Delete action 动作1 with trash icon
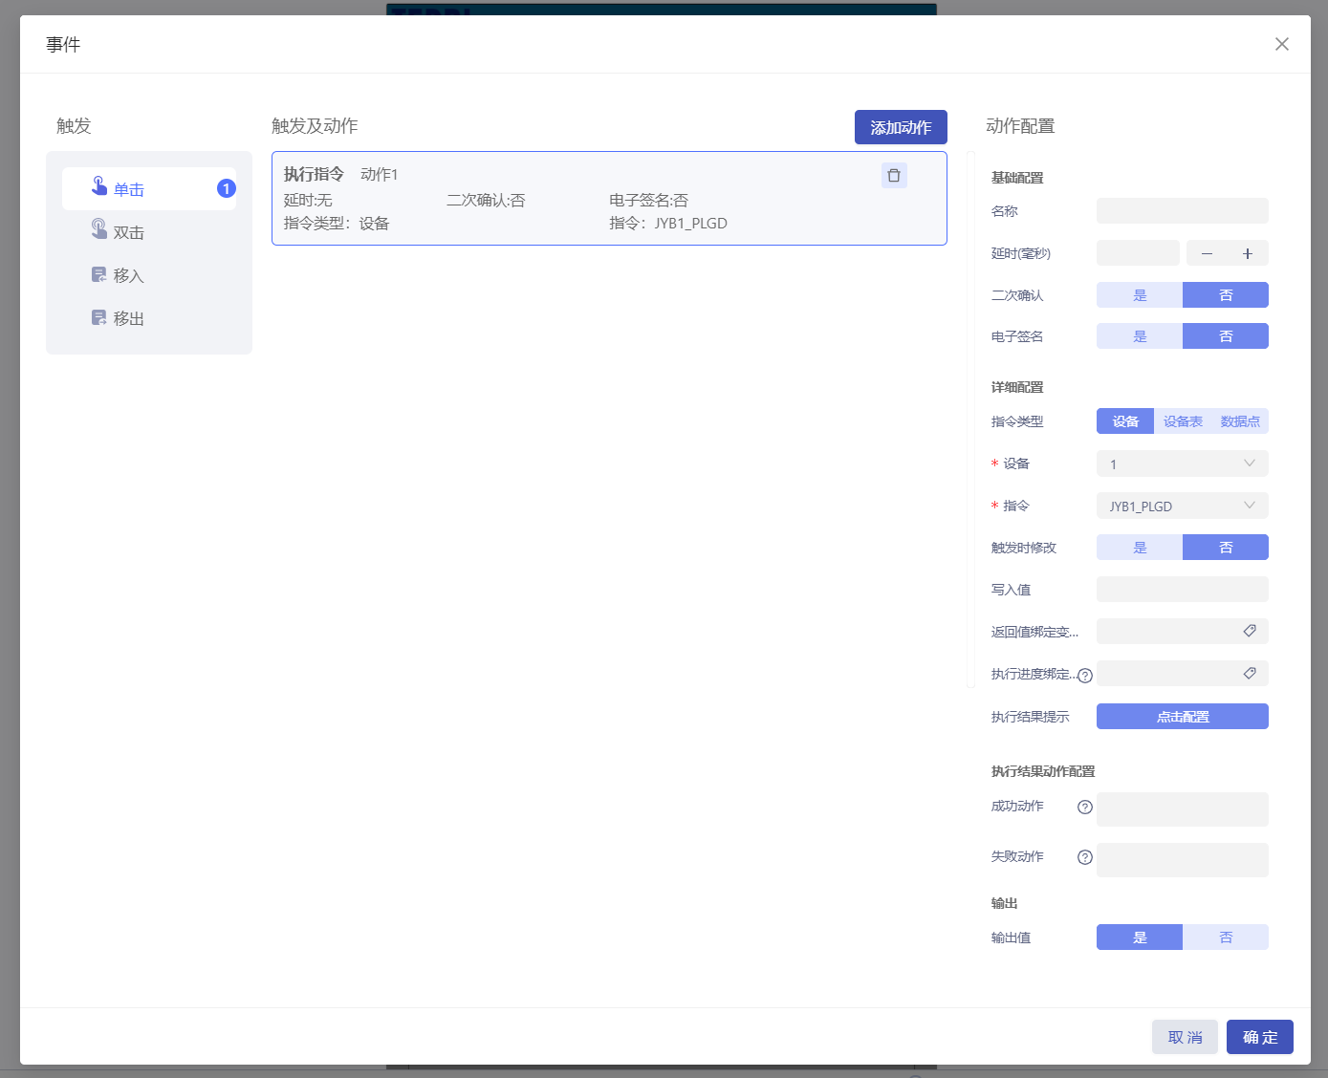The height and width of the screenshot is (1078, 1328). tap(894, 175)
